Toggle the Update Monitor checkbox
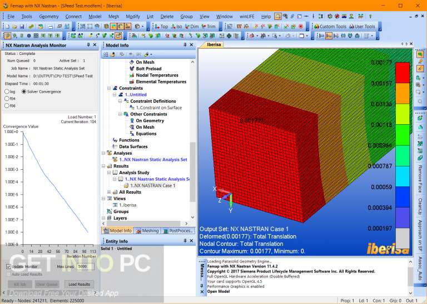 [x=8, y=266]
